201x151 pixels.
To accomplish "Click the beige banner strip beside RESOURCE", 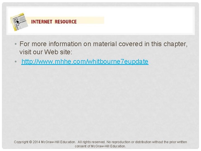I will click(x=90, y=20).
